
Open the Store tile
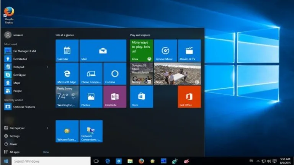point(142,96)
